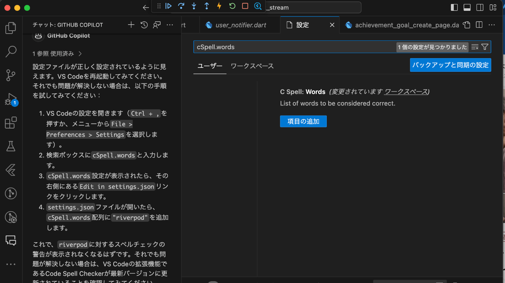The image size is (505, 283).
Task: Open the Testing flask view
Action: click(x=11, y=146)
